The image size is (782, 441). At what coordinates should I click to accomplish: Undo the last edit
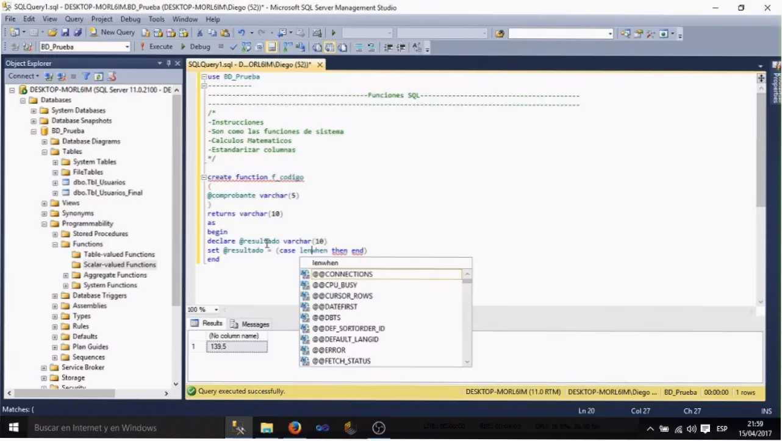point(242,33)
